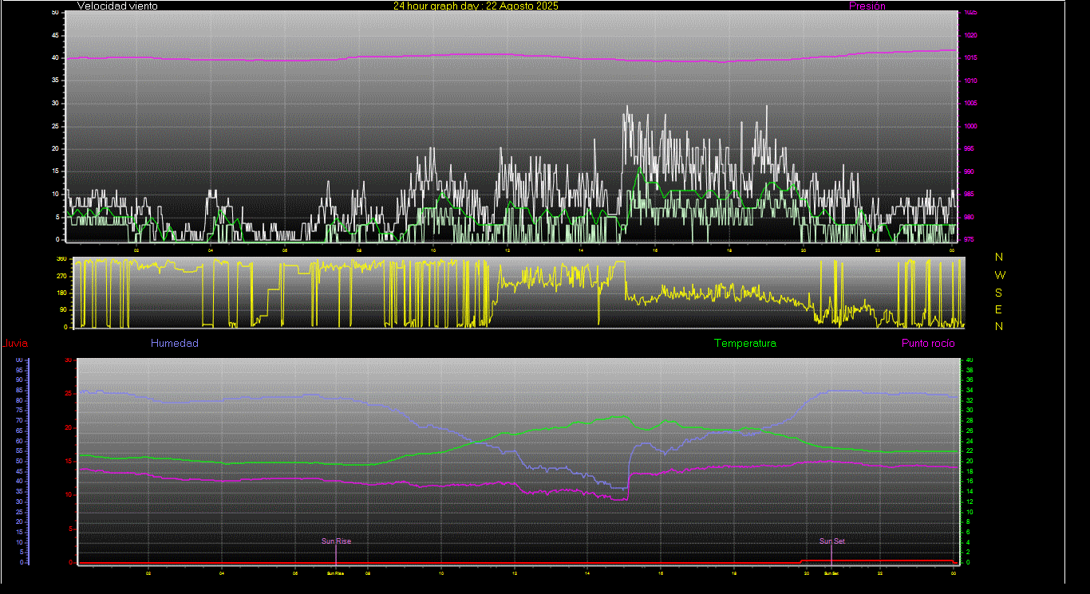Click the 270 value on the wind direction axis

click(61, 276)
